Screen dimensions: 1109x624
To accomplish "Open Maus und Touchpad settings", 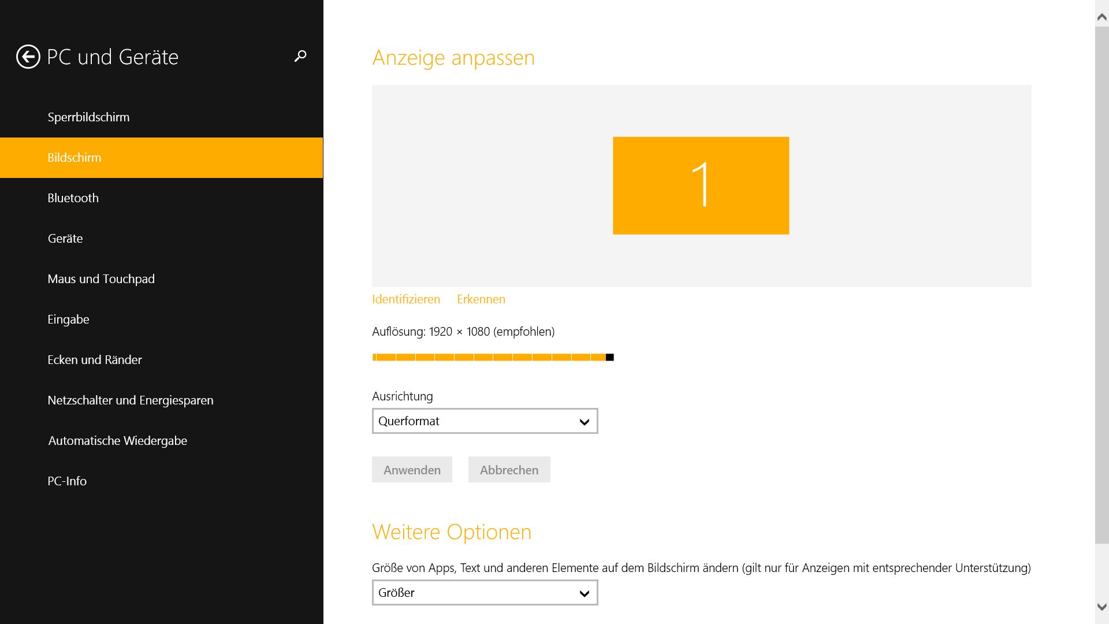I will click(101, 279).
